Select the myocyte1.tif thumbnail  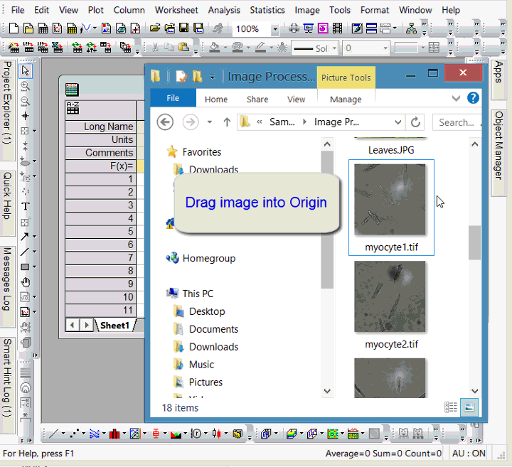coord(391,200)
